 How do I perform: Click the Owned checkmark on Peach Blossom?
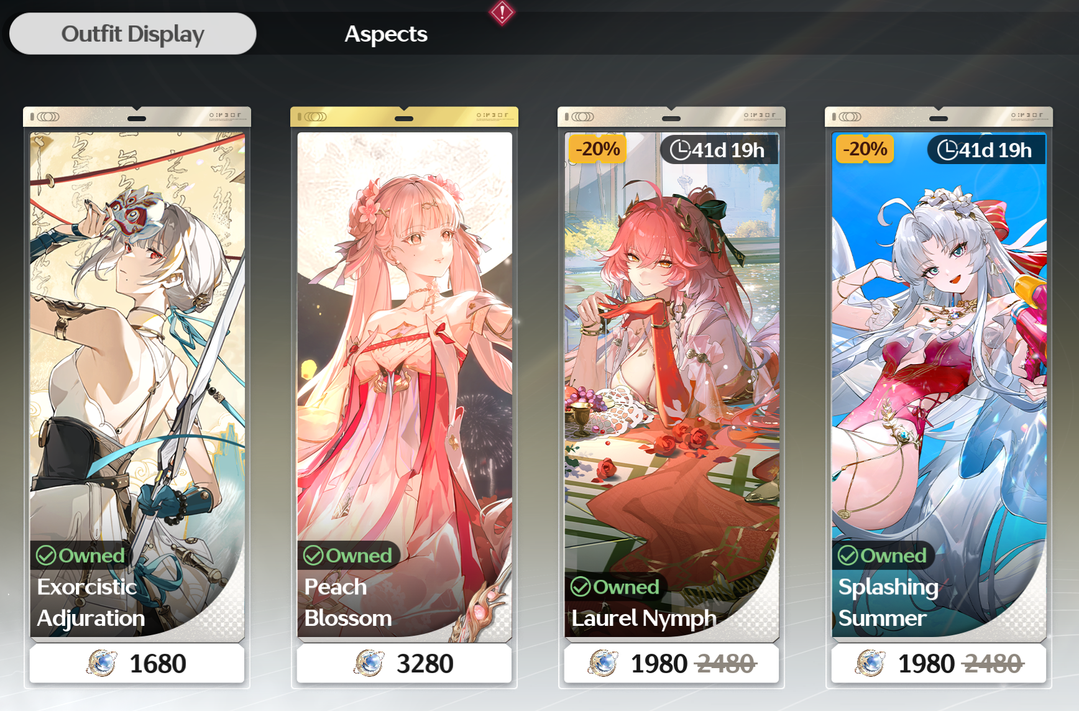coord(313,555)
